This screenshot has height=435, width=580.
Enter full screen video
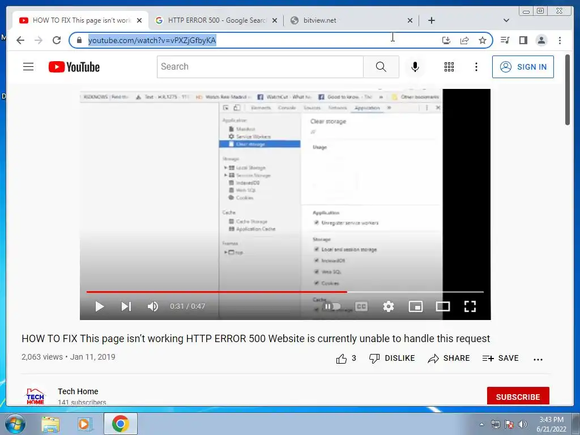[x=470, y=306]
